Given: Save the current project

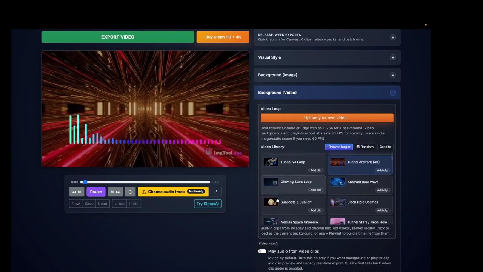Looking at the screenshot, I should click(x=89, y=204).
